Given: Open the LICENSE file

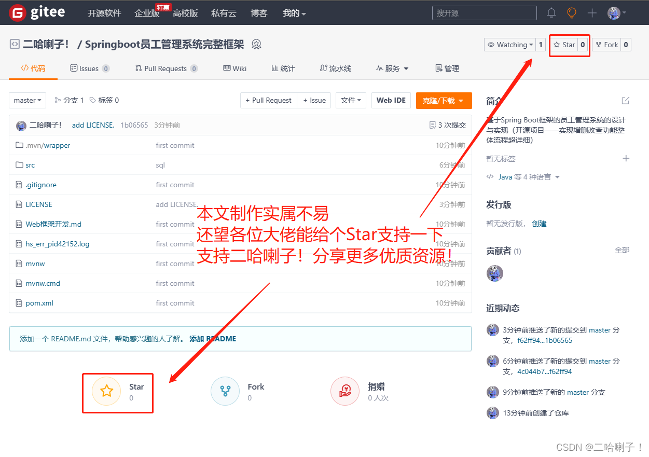Looking at the screenshot, I should [x=39, y=204].
